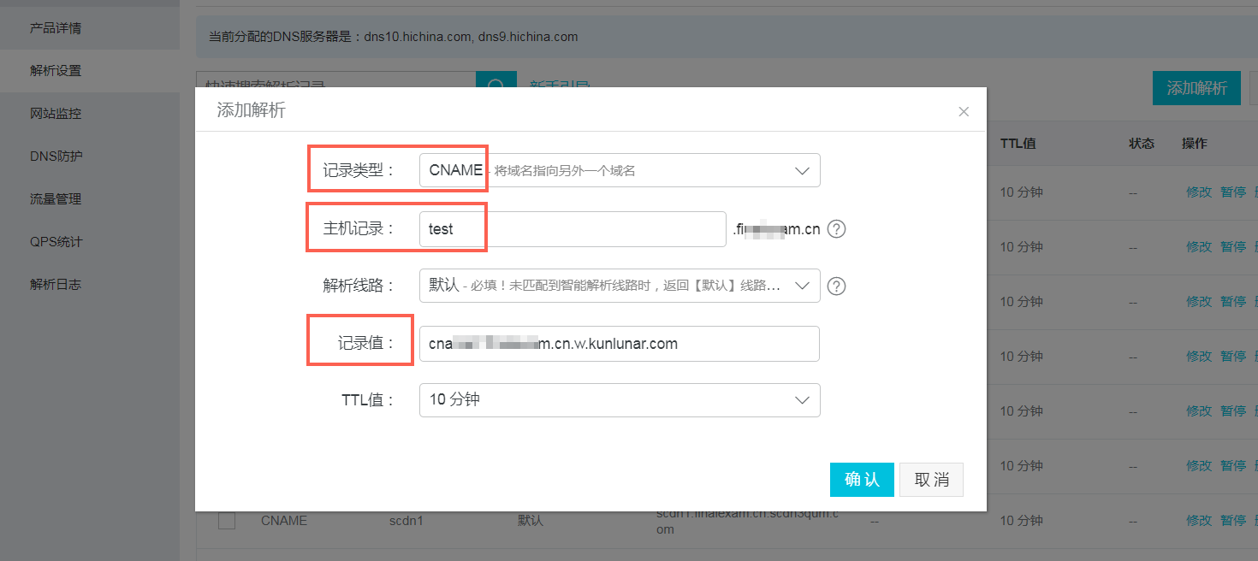Open the 记录类型 dropdown showing CNAME
The height and width of the screenshot is (561, 1258).
point(619,169)
